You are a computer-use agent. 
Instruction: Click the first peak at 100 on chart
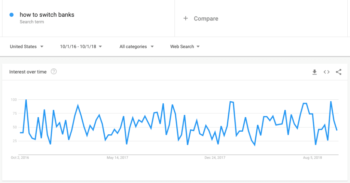pos(26,100)
